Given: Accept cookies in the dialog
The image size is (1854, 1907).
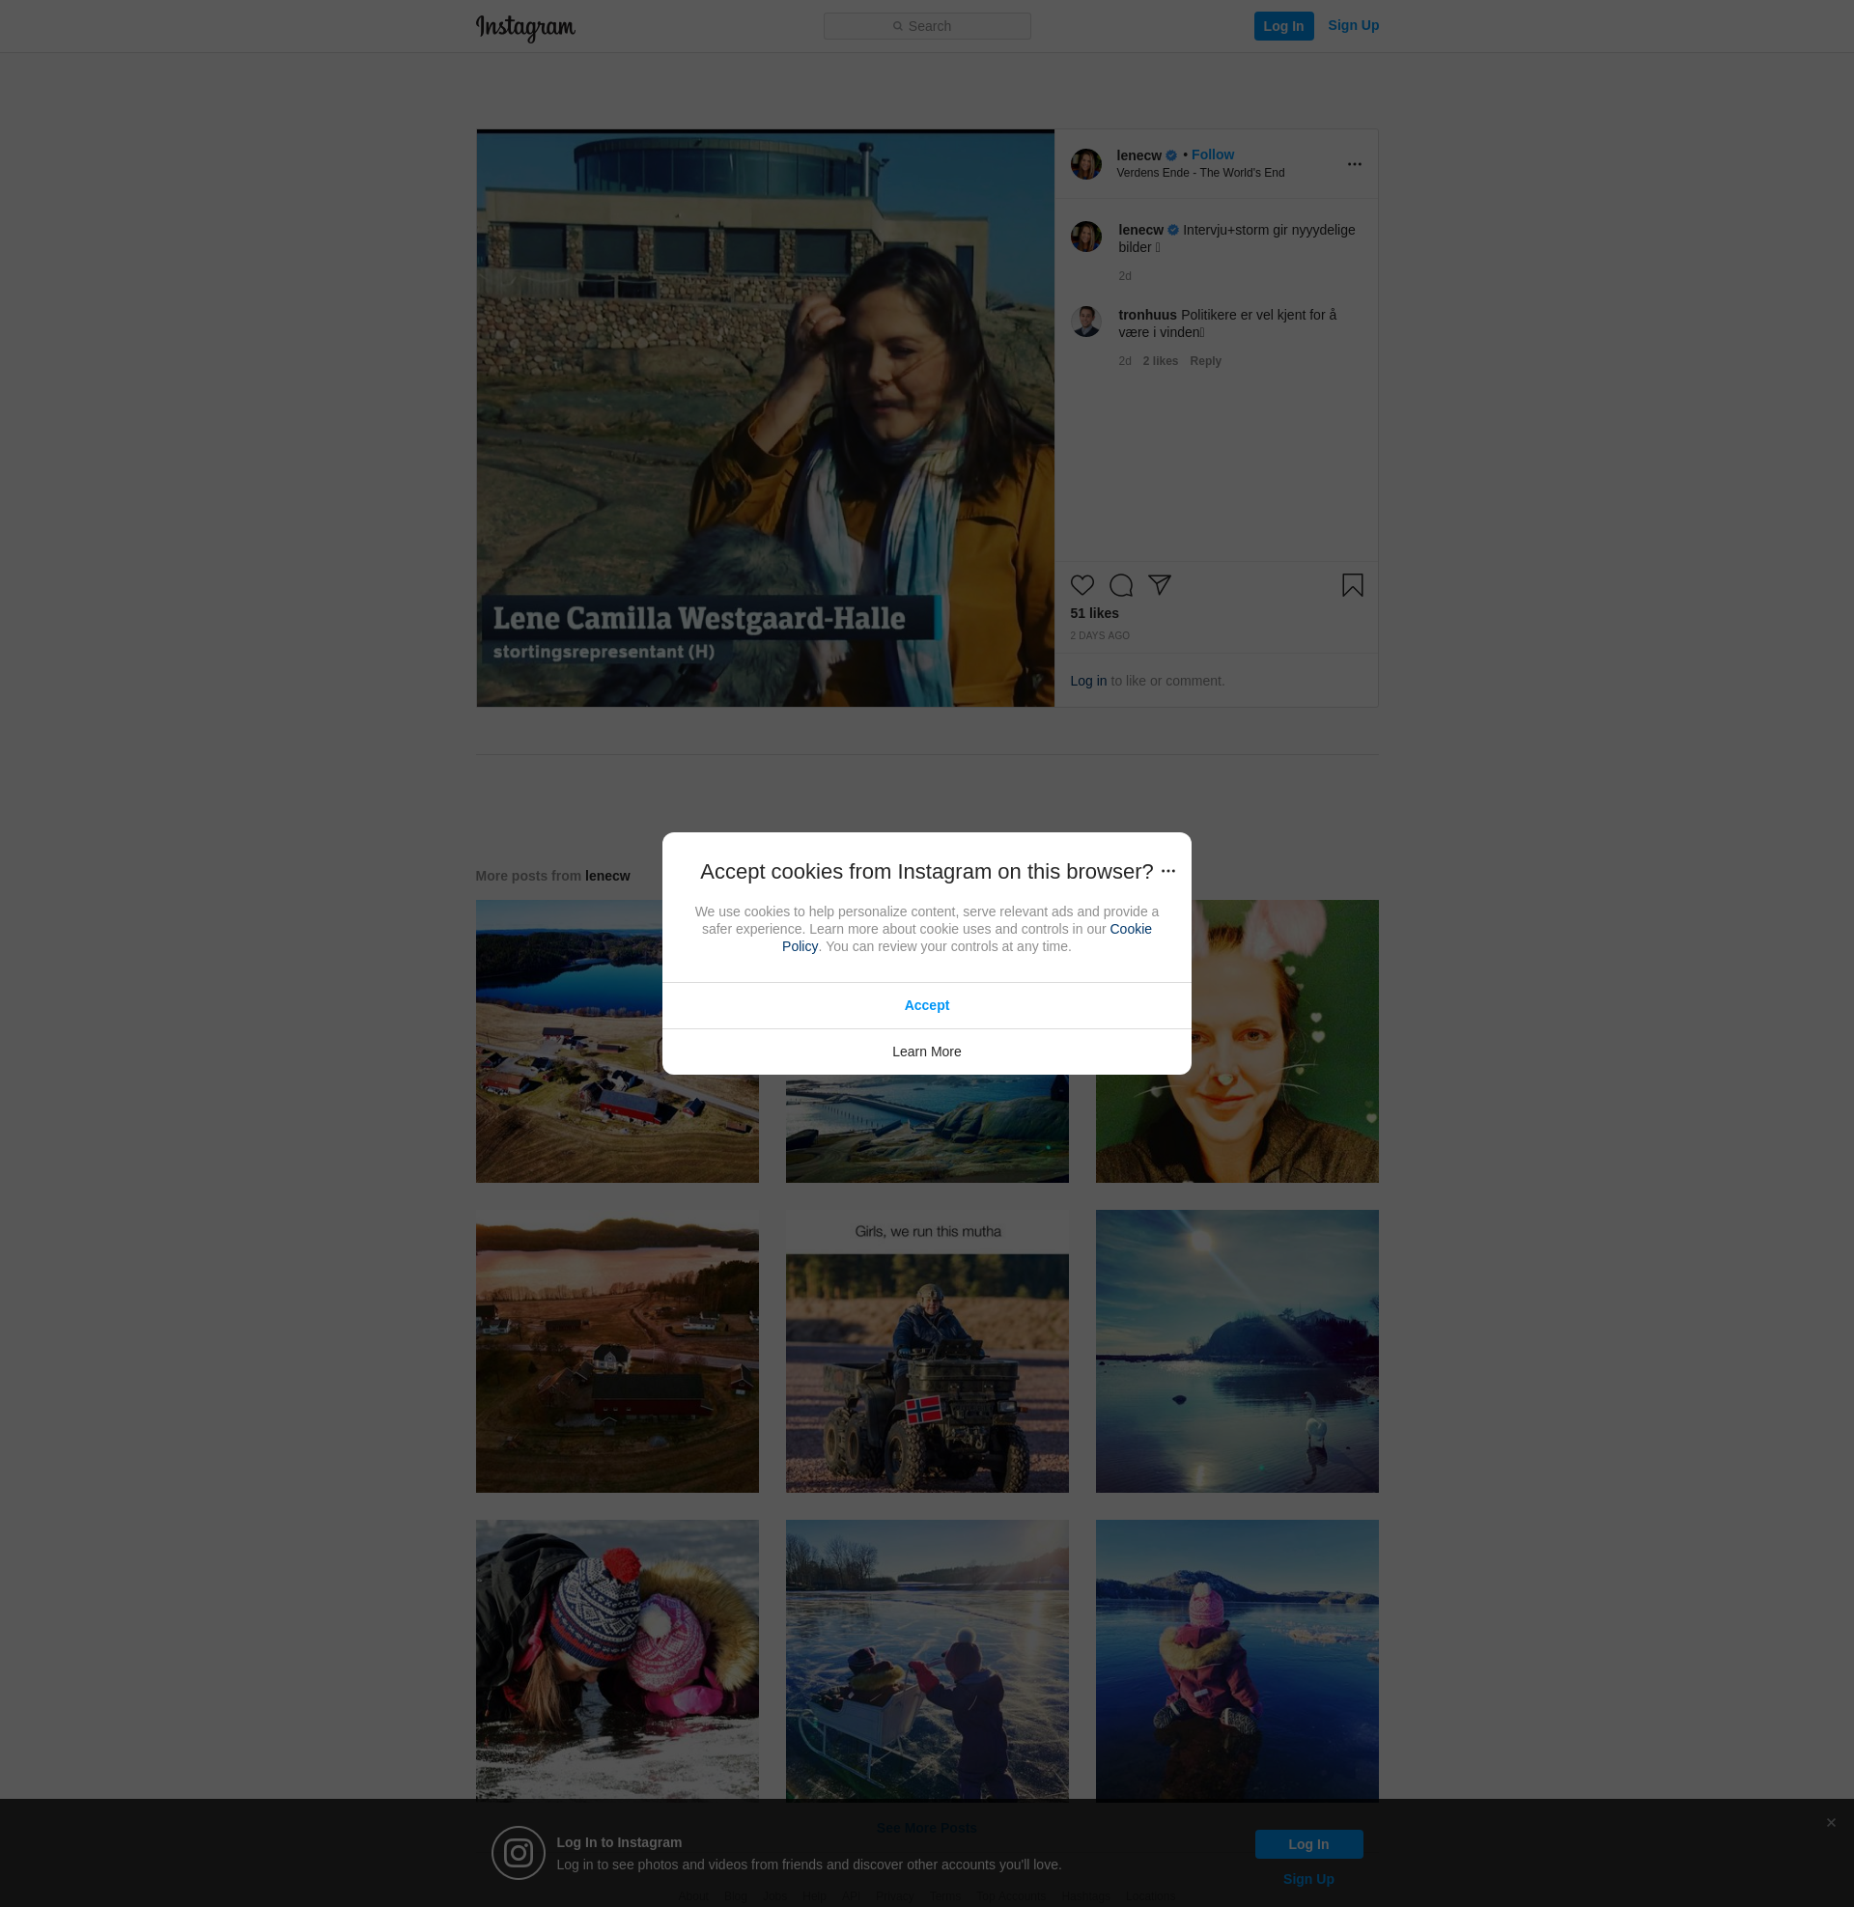Looking at the screenshot, I should (926, 1005).
